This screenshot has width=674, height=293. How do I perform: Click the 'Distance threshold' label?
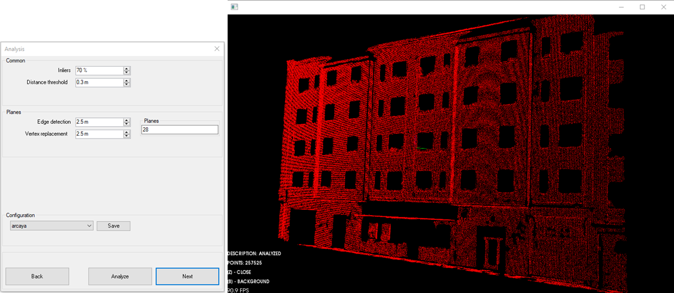point(47,82)
